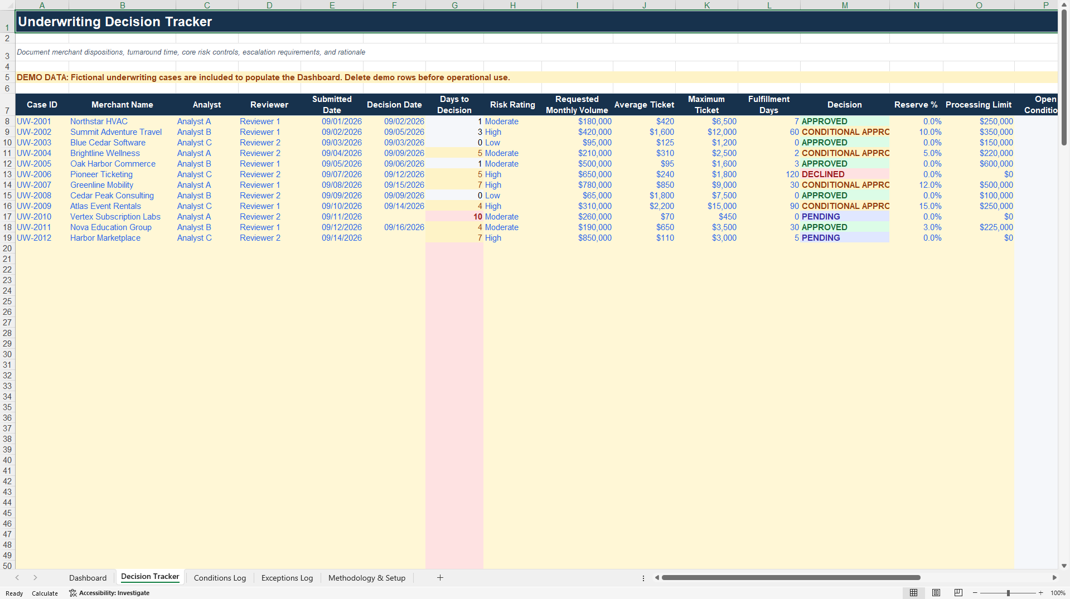Viewport: 1070px width, 599px height.
Task: Click the Accessibility Investigate icon
Action: tap(72, 593)
